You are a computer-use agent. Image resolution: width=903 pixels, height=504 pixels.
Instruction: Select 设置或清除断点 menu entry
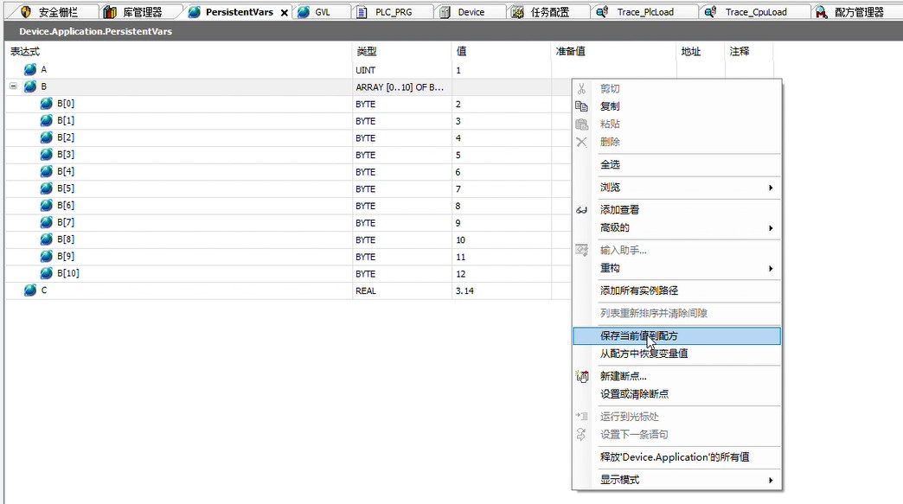[676, 394]
